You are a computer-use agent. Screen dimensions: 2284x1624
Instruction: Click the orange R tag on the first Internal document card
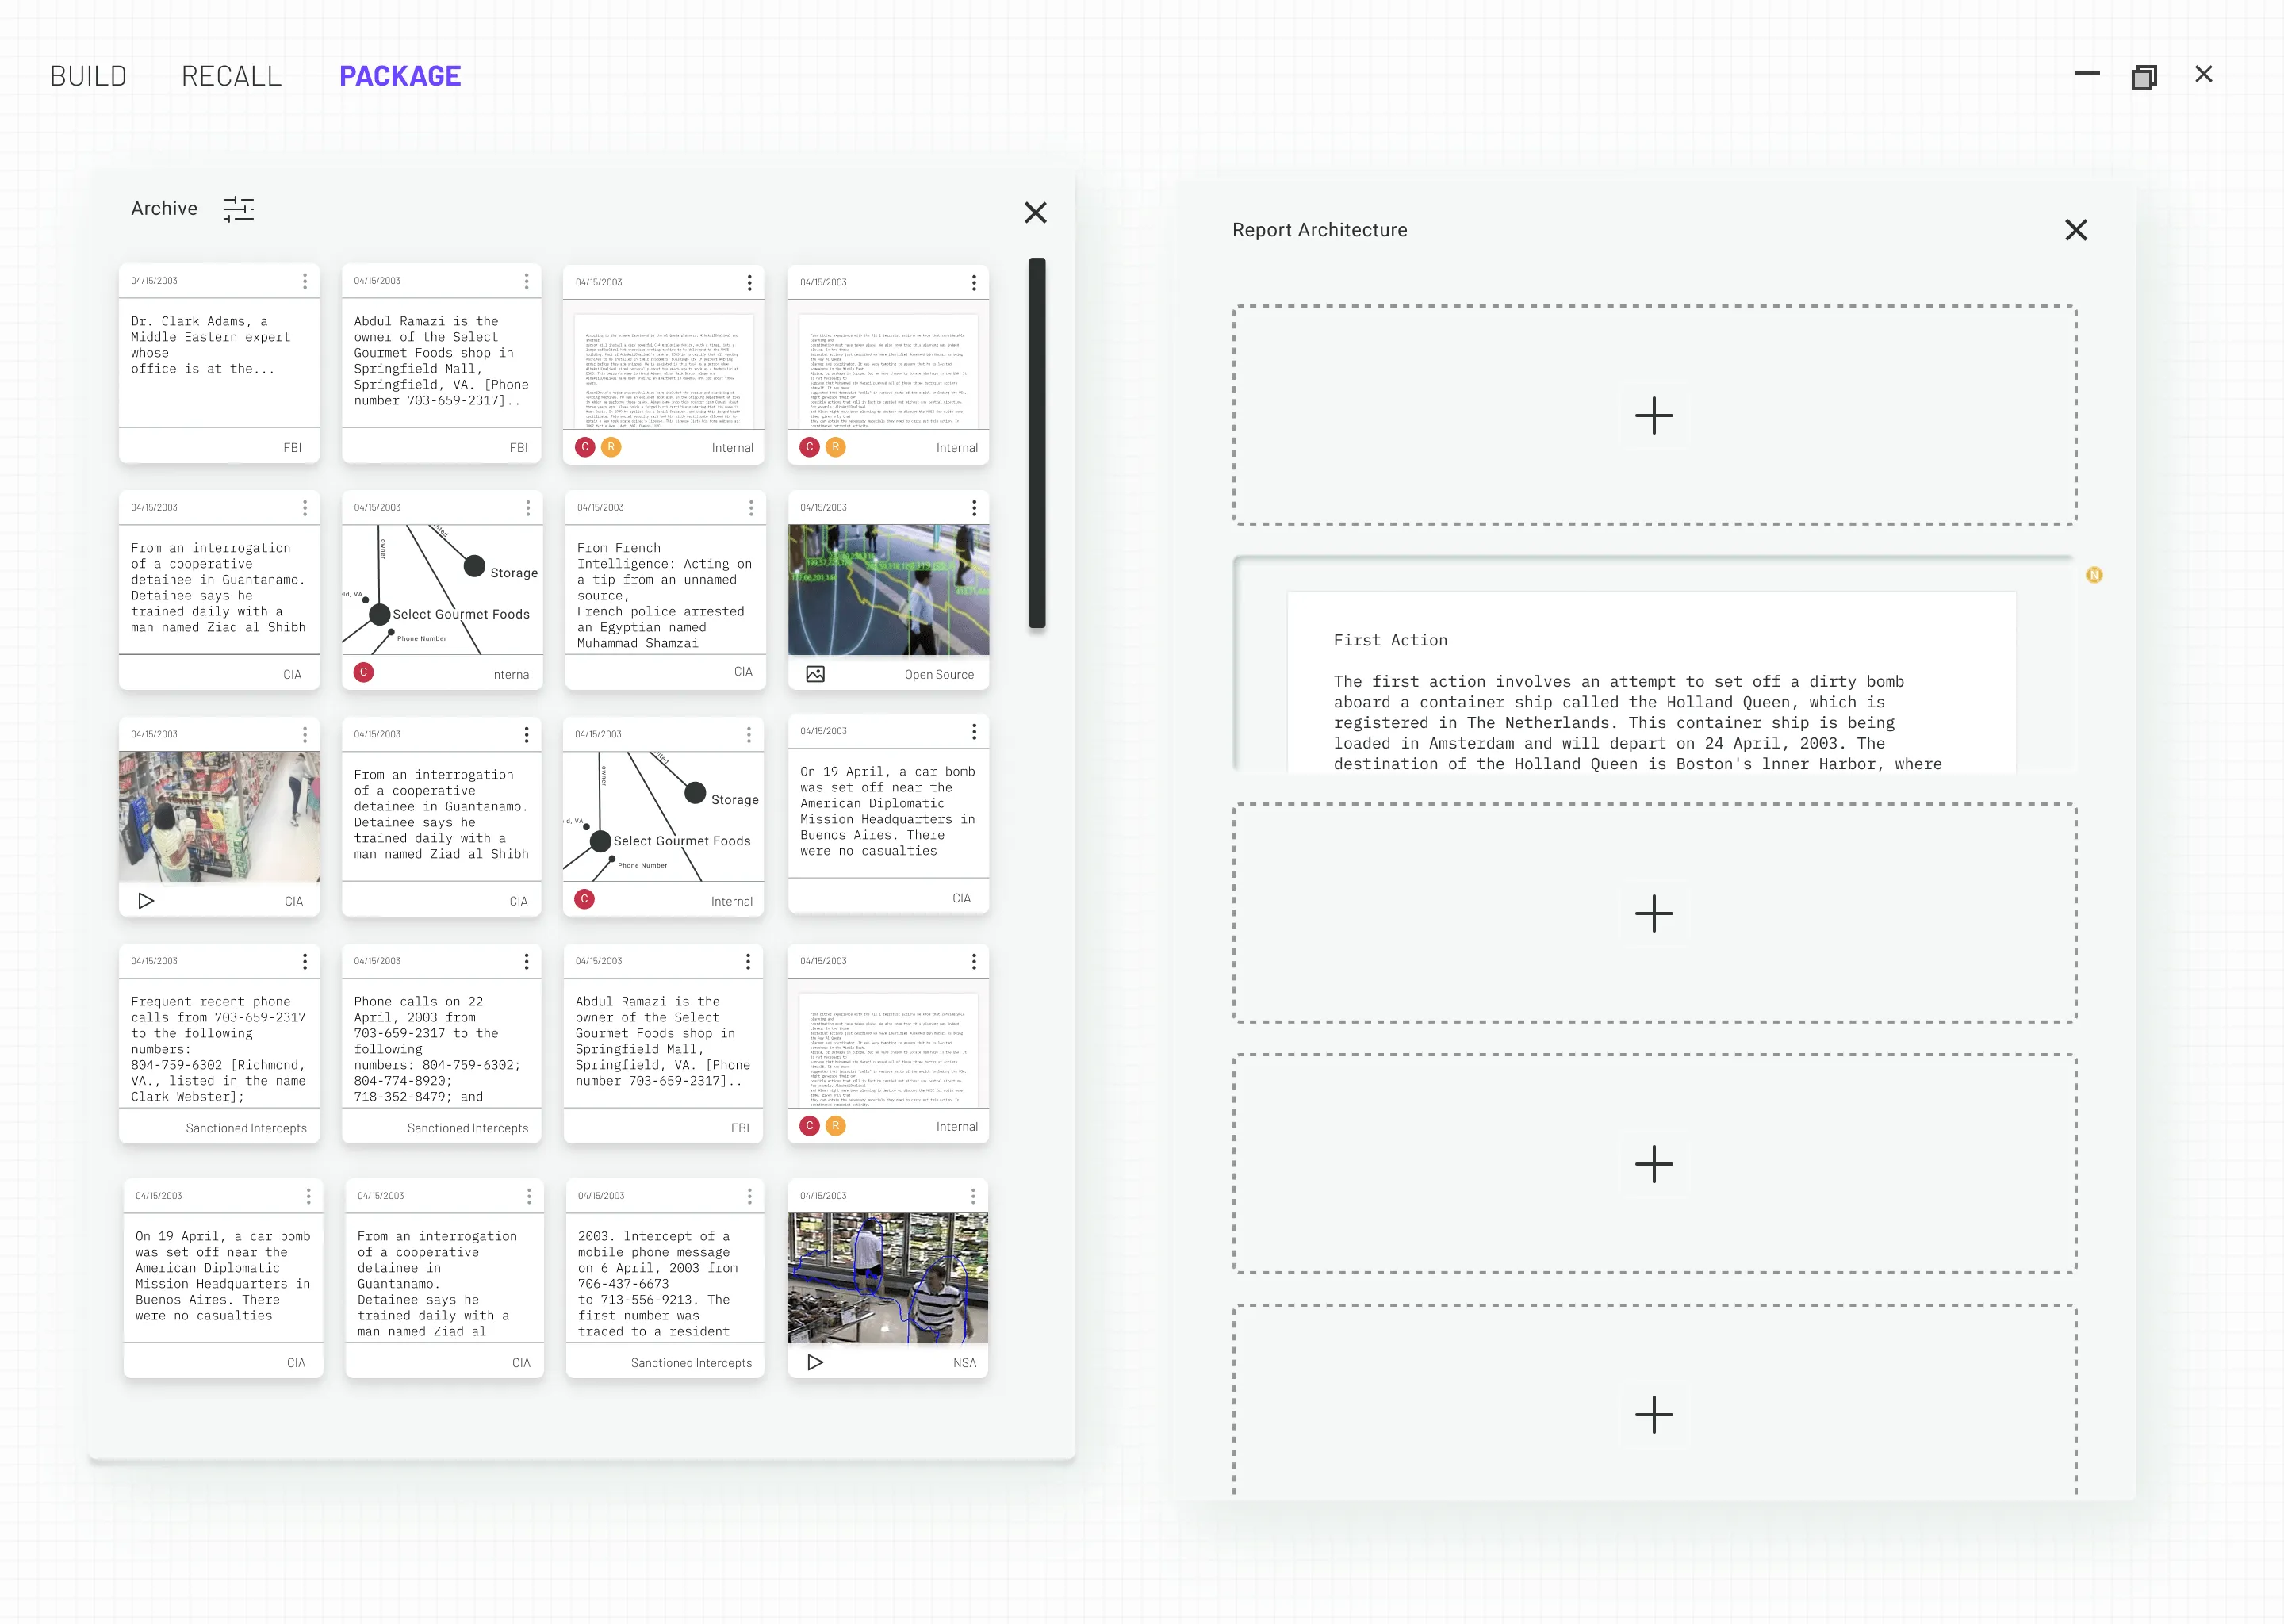tap(610, 447)
